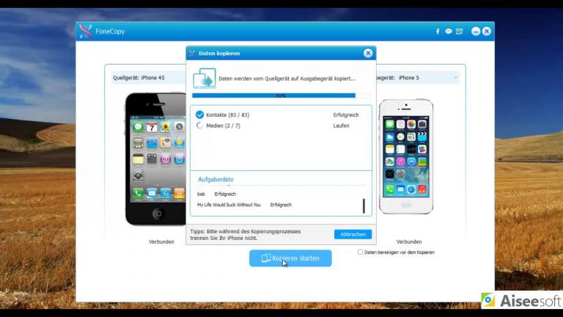563x317 pixels.
Task: Open the feedback chat bubble icon
Action: coord(449,32)
